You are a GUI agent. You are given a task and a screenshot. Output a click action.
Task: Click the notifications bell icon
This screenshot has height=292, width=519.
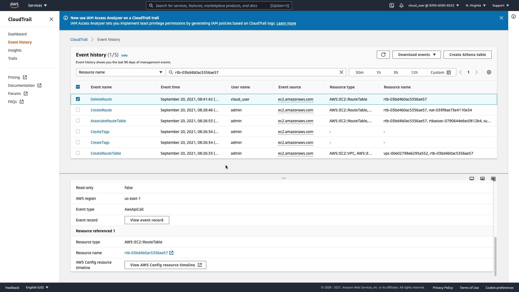[401, 5]
